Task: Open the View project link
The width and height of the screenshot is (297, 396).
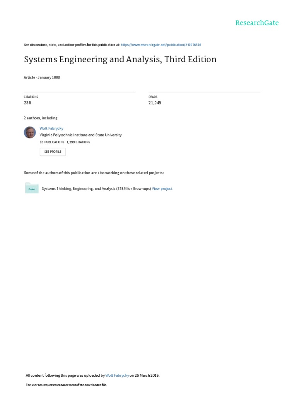Action: (x=162, y=189)
